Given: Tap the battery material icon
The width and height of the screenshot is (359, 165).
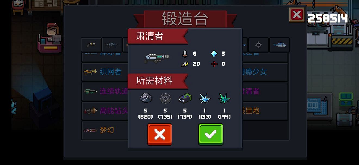Looking at the screenshot, I should click(185, 98).
